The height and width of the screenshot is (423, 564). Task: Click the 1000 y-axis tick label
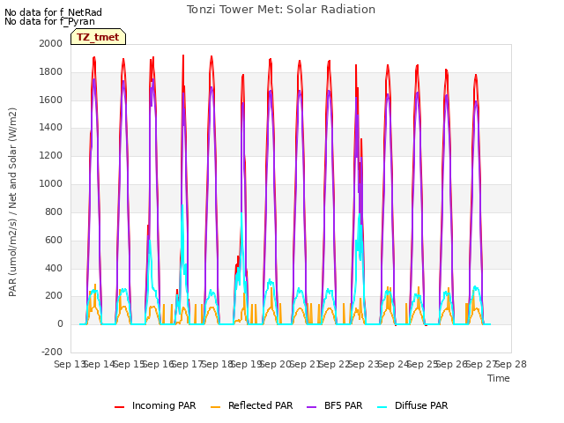(x=51, y=184)
